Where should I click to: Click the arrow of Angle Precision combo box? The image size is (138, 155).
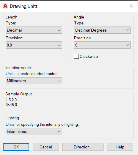tap(127, 45)
